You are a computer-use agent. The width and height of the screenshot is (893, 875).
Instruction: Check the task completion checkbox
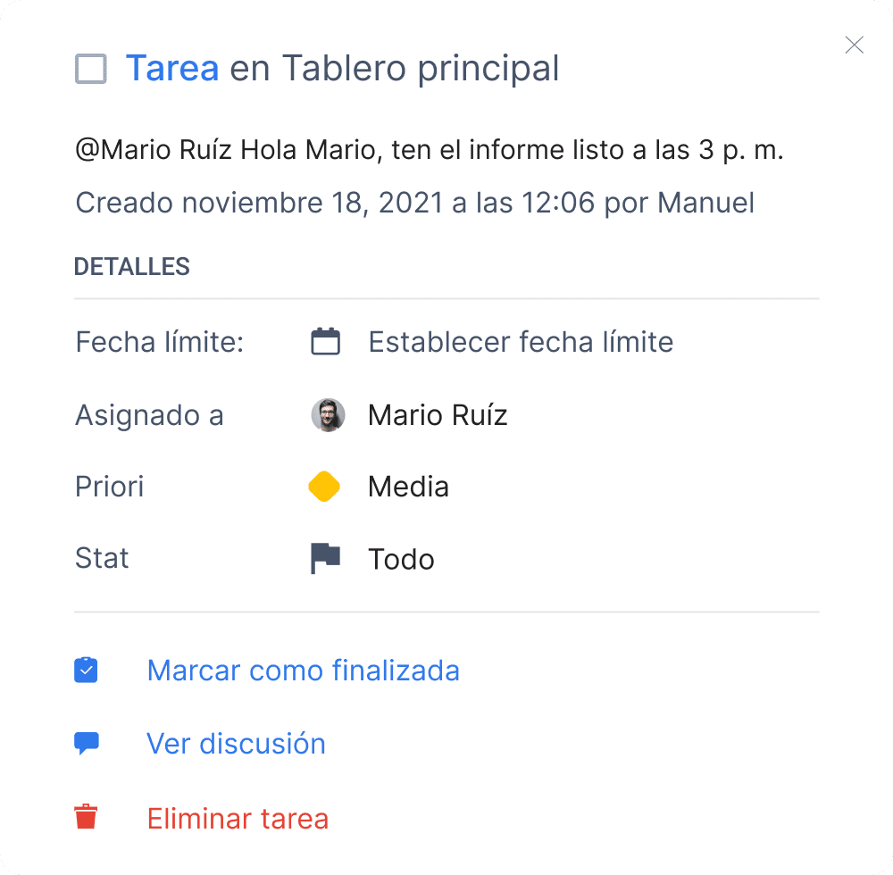(91, 69)
